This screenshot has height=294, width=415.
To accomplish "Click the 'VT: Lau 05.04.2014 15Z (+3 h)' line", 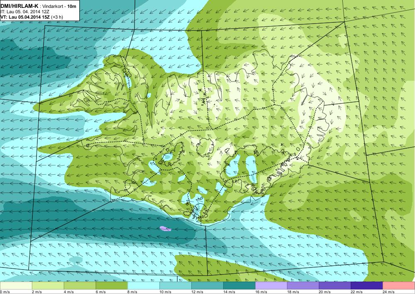I will (32, 17).
